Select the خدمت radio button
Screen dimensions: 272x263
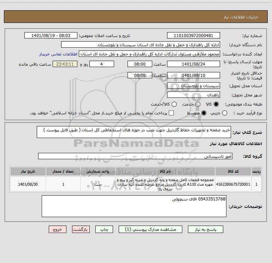198,104
